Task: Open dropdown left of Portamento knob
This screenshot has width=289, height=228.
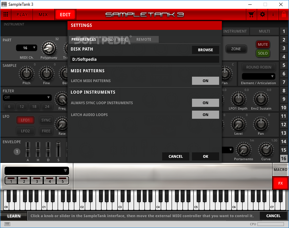Action: point(228,150)
